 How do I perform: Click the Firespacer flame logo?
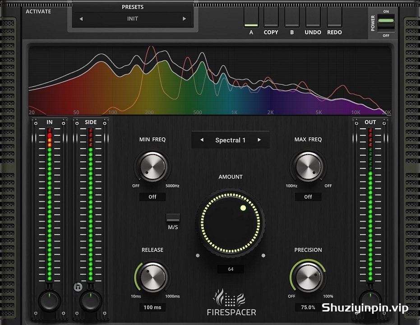coord(230,297)
